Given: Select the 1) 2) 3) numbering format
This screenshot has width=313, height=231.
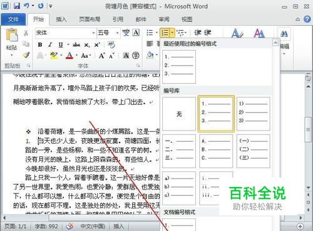Looking at the screenshot, I should pos(253,114).
